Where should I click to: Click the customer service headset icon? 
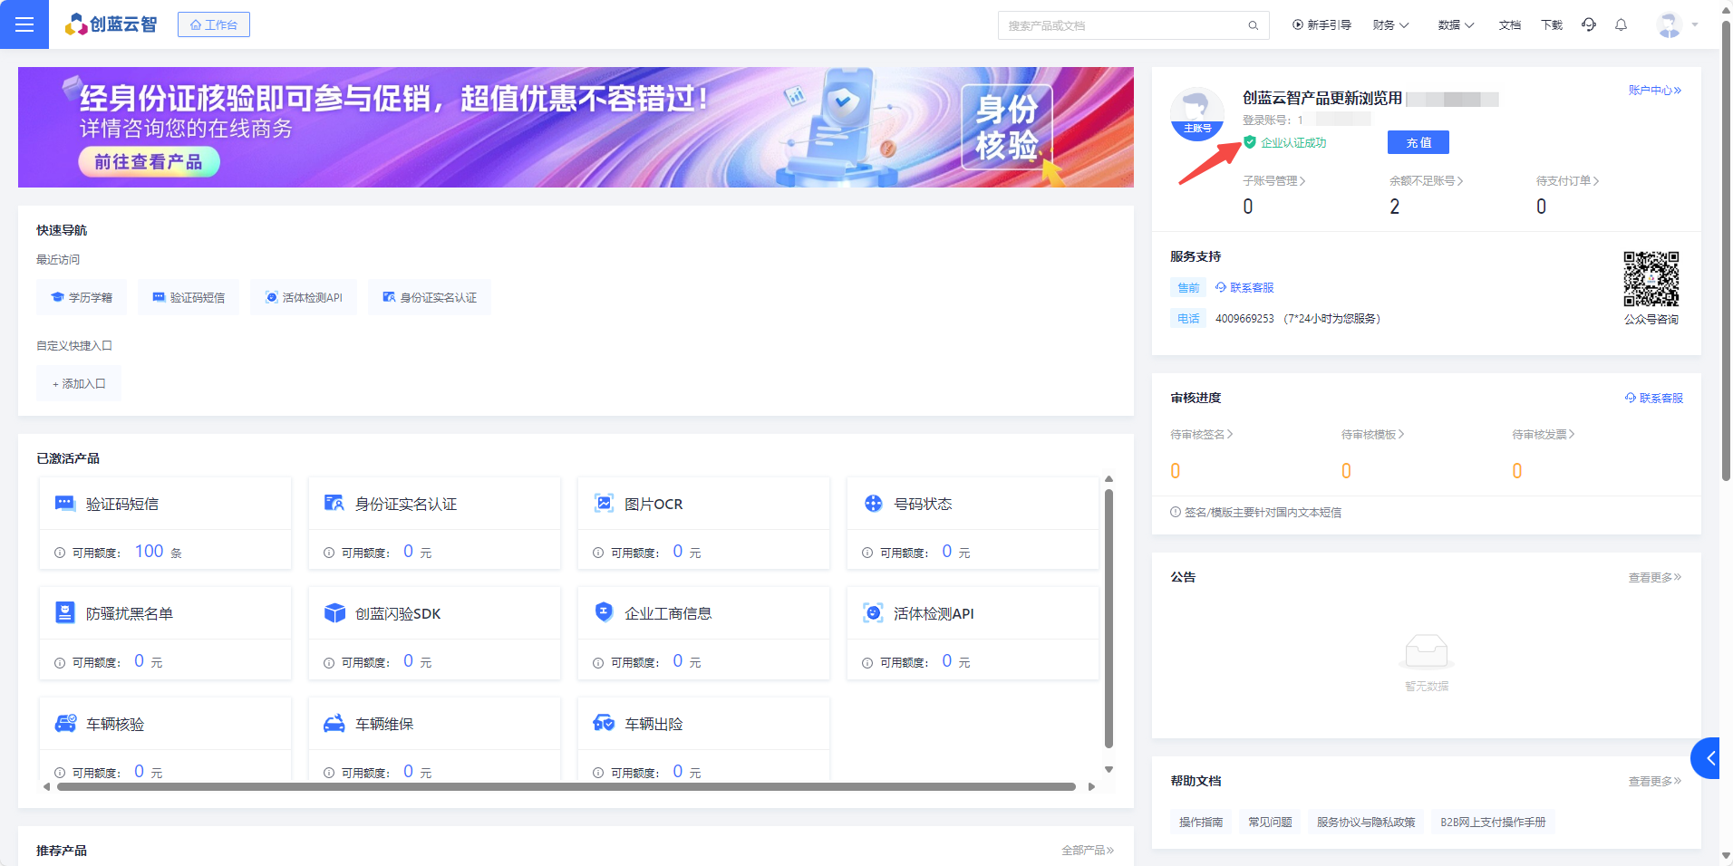coord(1589,24)
